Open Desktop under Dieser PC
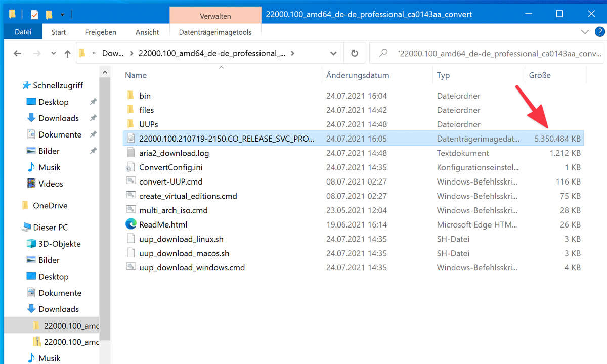Screen dimensions: 607x364 click(53, 277)
